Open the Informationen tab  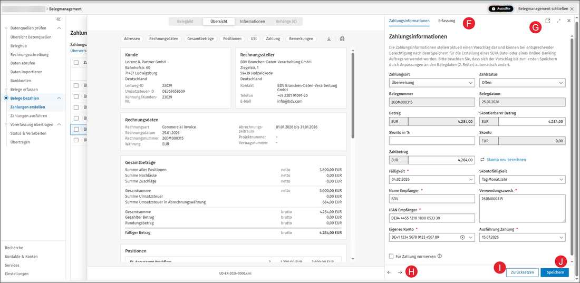coord(252,22)
